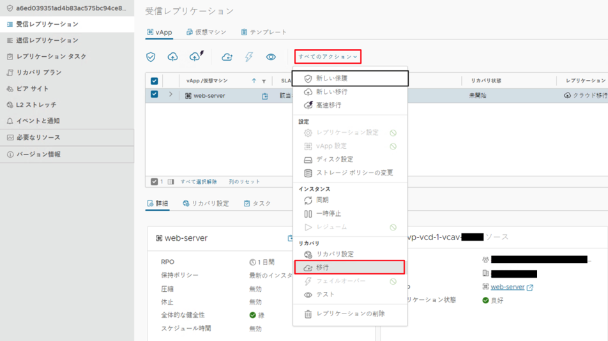Select 高速移行 from the actions menu
The width and height of the screenshot is (608, 341).
click(x=350, y=105)
